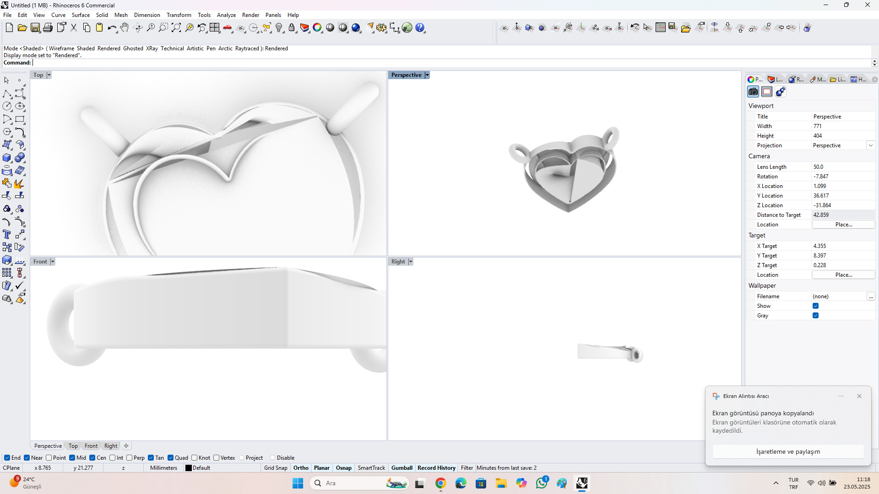Click the Save file icon
Viewport: 879px width, 494px height.
coord(35,28)
